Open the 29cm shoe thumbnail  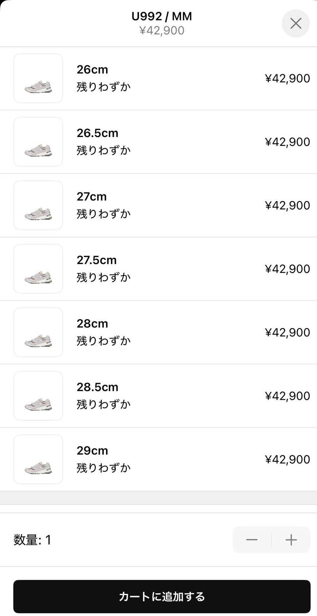tap(38, 459)
